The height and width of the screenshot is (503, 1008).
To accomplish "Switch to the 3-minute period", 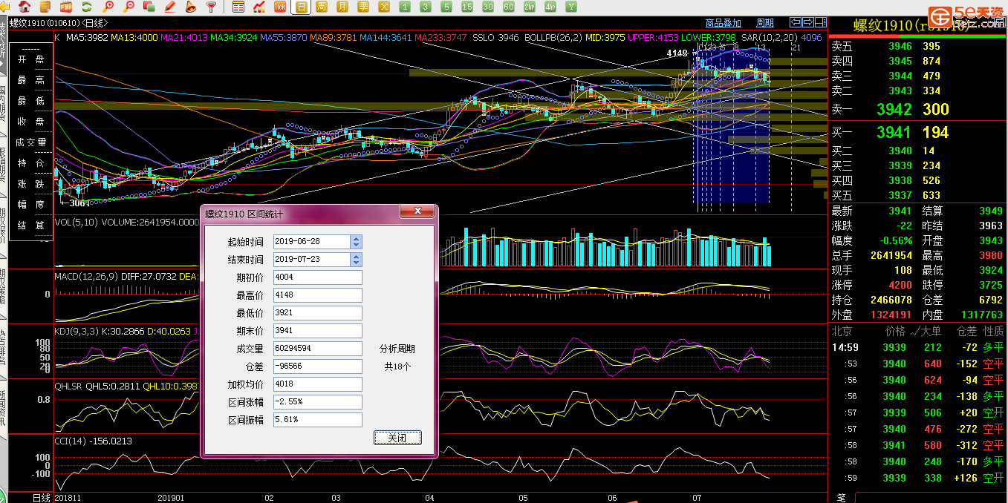I will click(425, 7).
